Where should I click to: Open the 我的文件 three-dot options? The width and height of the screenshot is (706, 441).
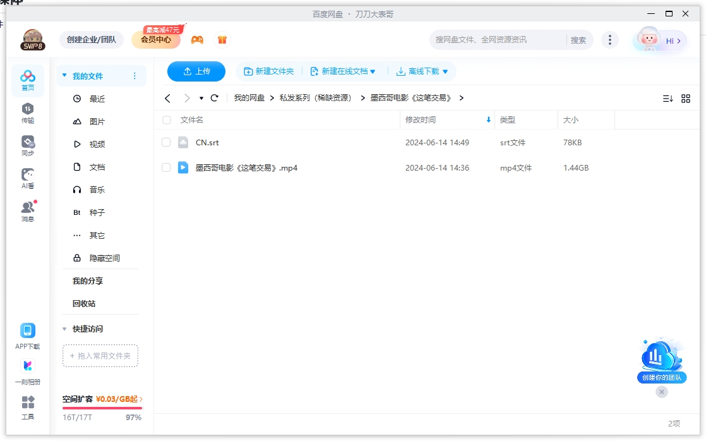pyautogui.click(x=135, y=76)
